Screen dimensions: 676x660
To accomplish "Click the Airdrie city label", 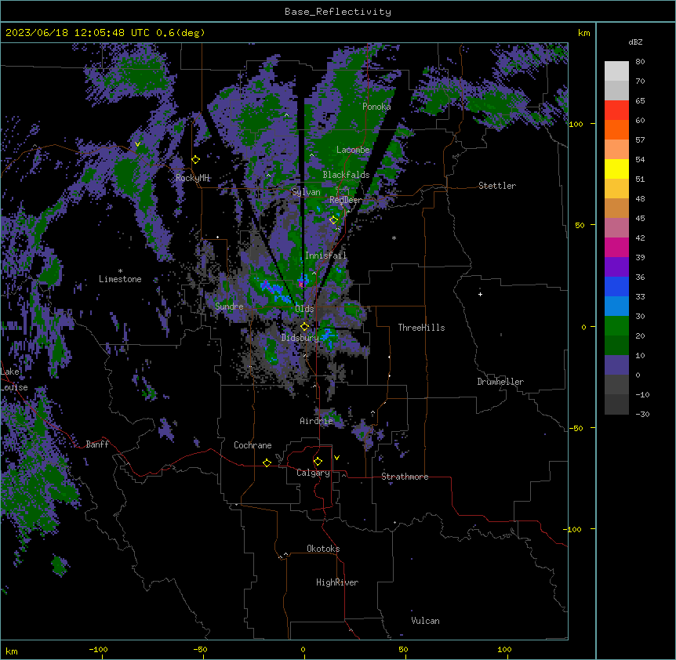I will click(x=317, y=421).
